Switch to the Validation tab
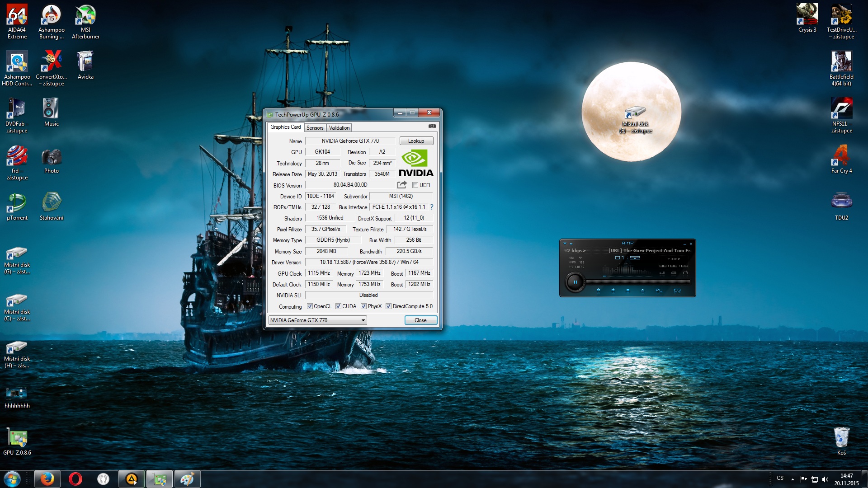The height and width of the screenshot is (488, 868). pyautogui.click(x=339, y=128)
